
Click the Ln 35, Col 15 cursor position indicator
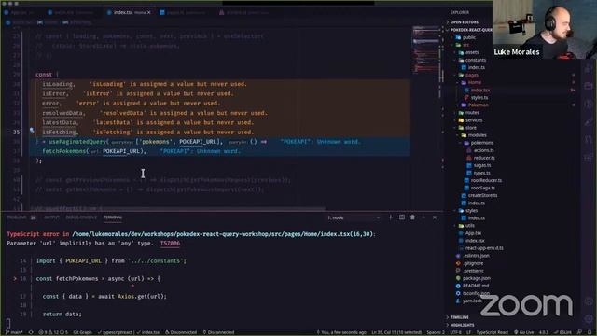pyautogui.click(x=396, y=332)
